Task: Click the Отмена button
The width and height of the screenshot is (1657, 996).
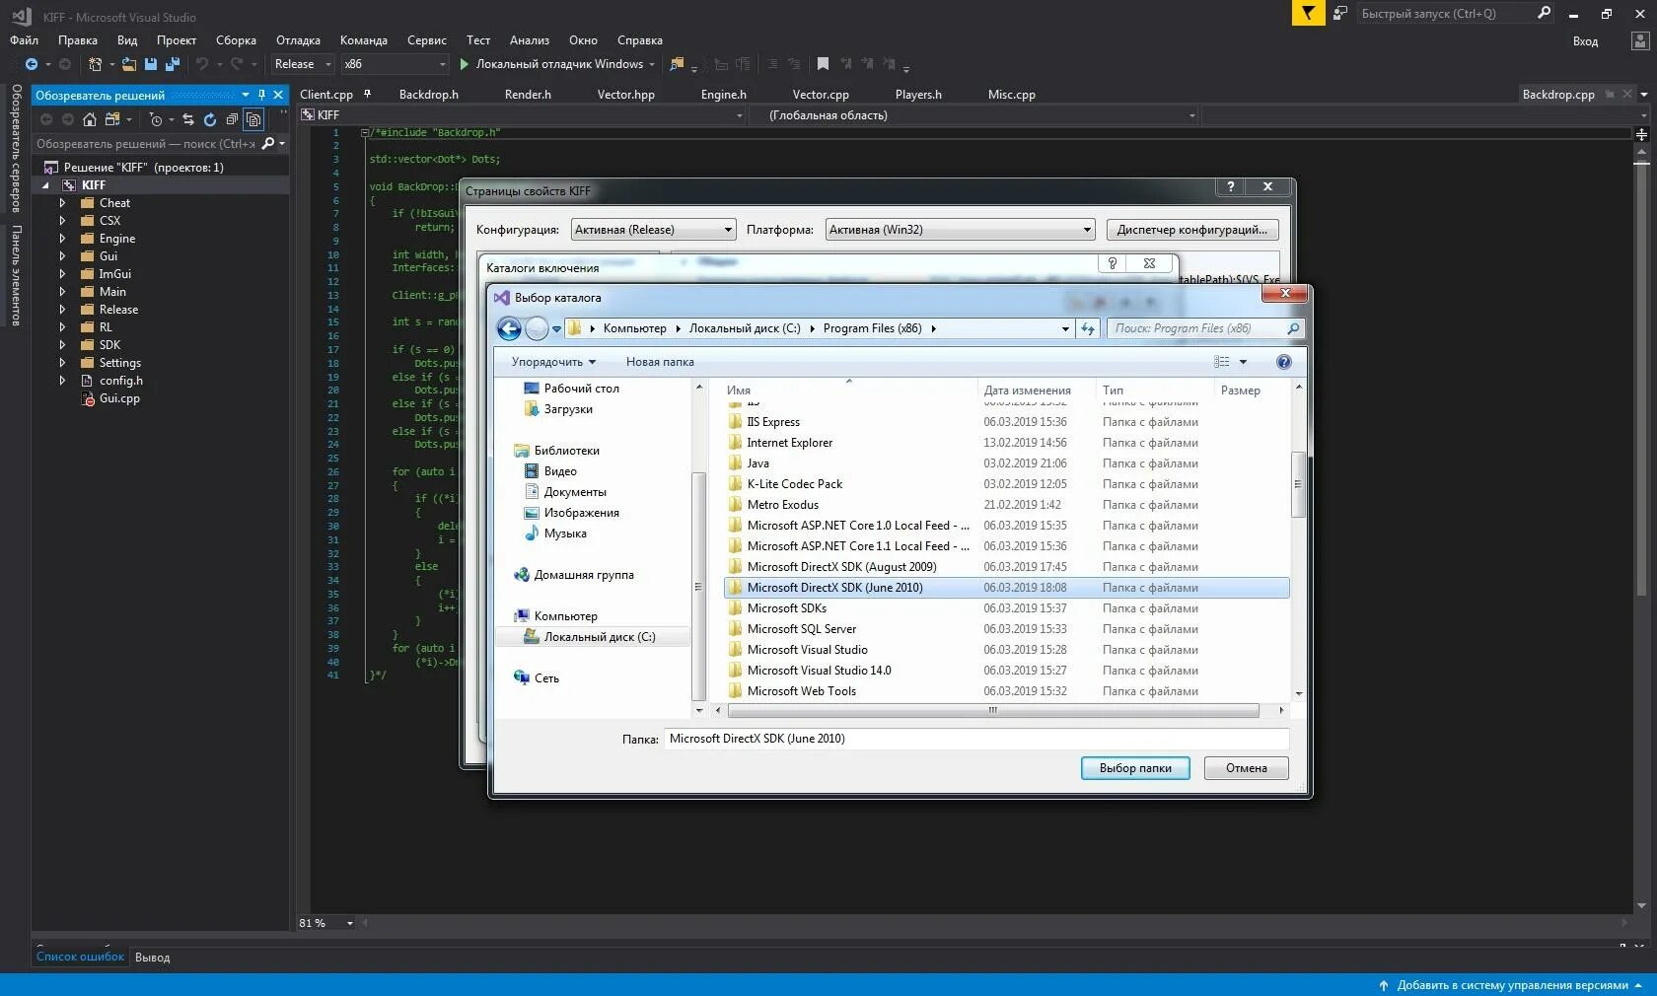Action: pyautogui.click(x=1247, y=768)
